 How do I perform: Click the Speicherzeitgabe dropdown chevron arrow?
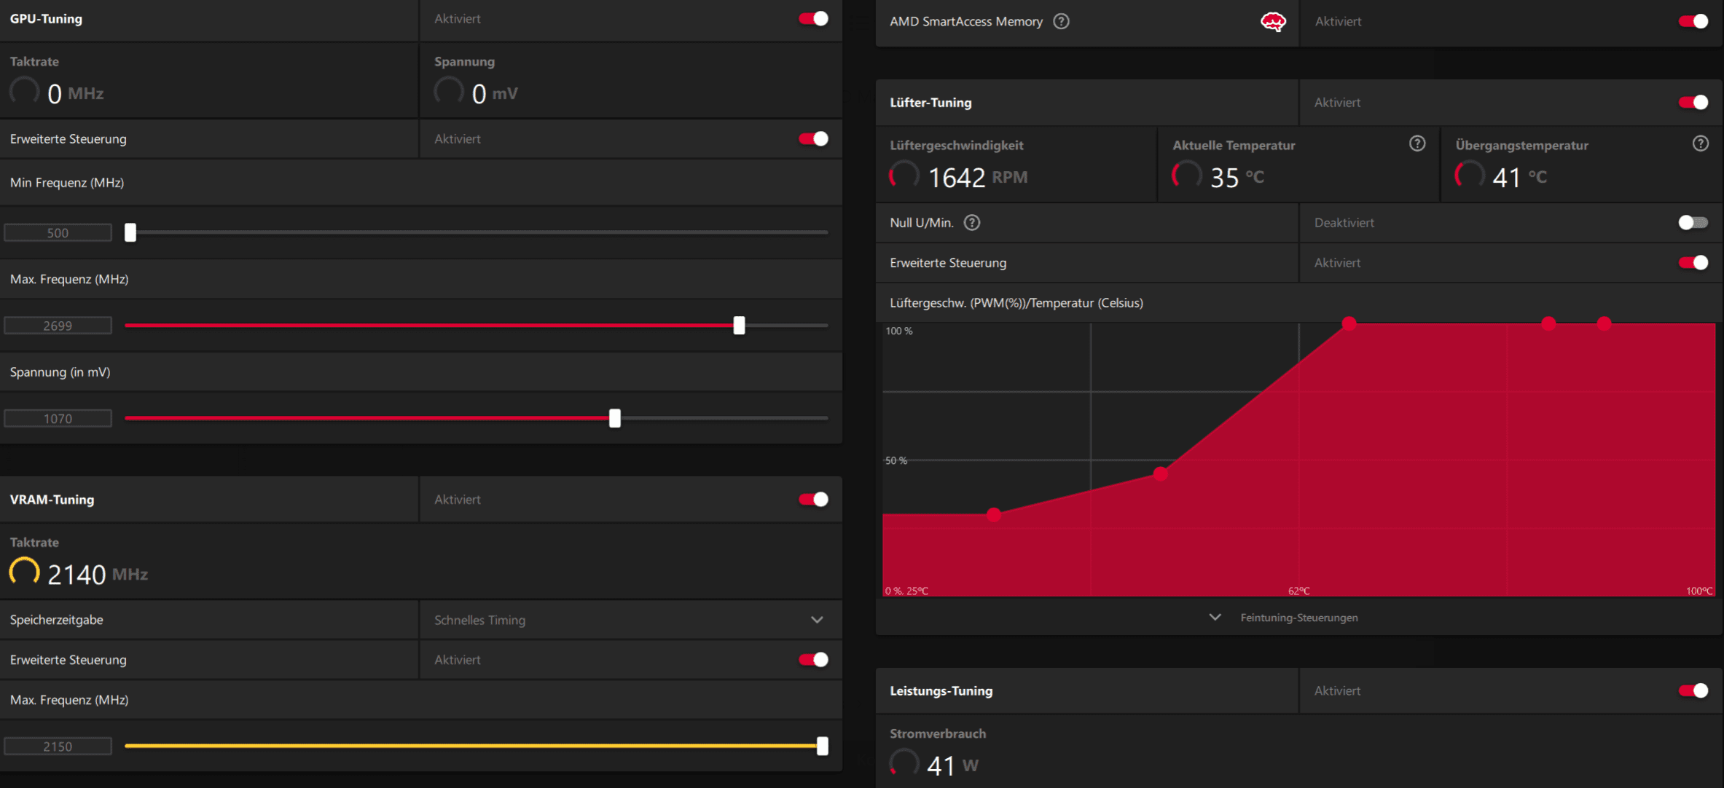817,620
